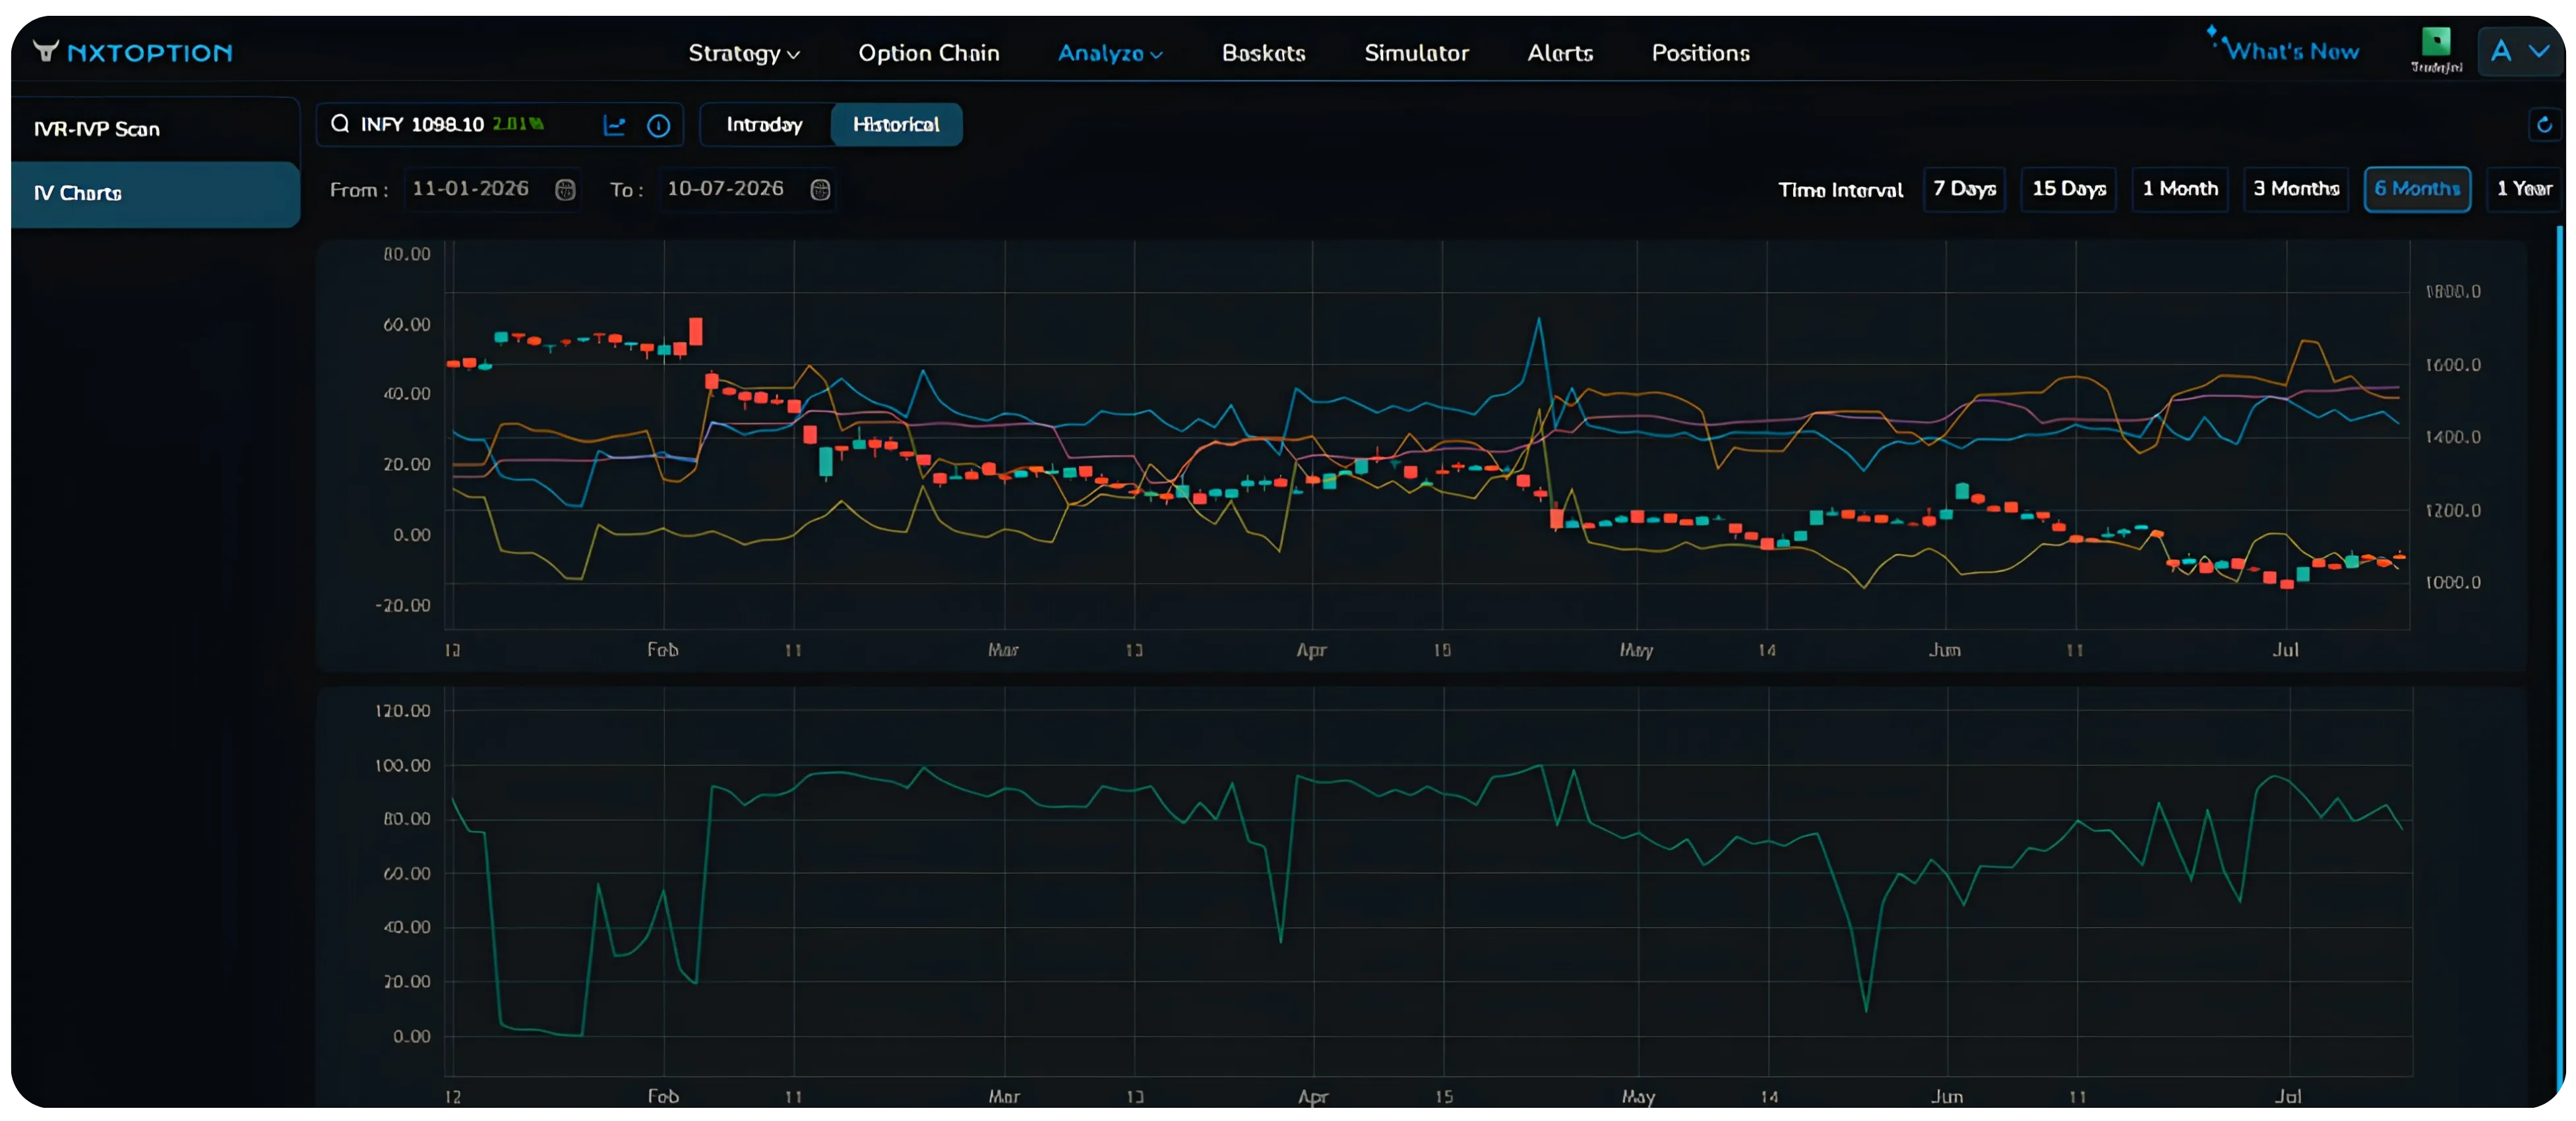Set interval to 15 Days
Image resolution: width=2576 pixels, height=1121 pixels.
(2068, 189)
